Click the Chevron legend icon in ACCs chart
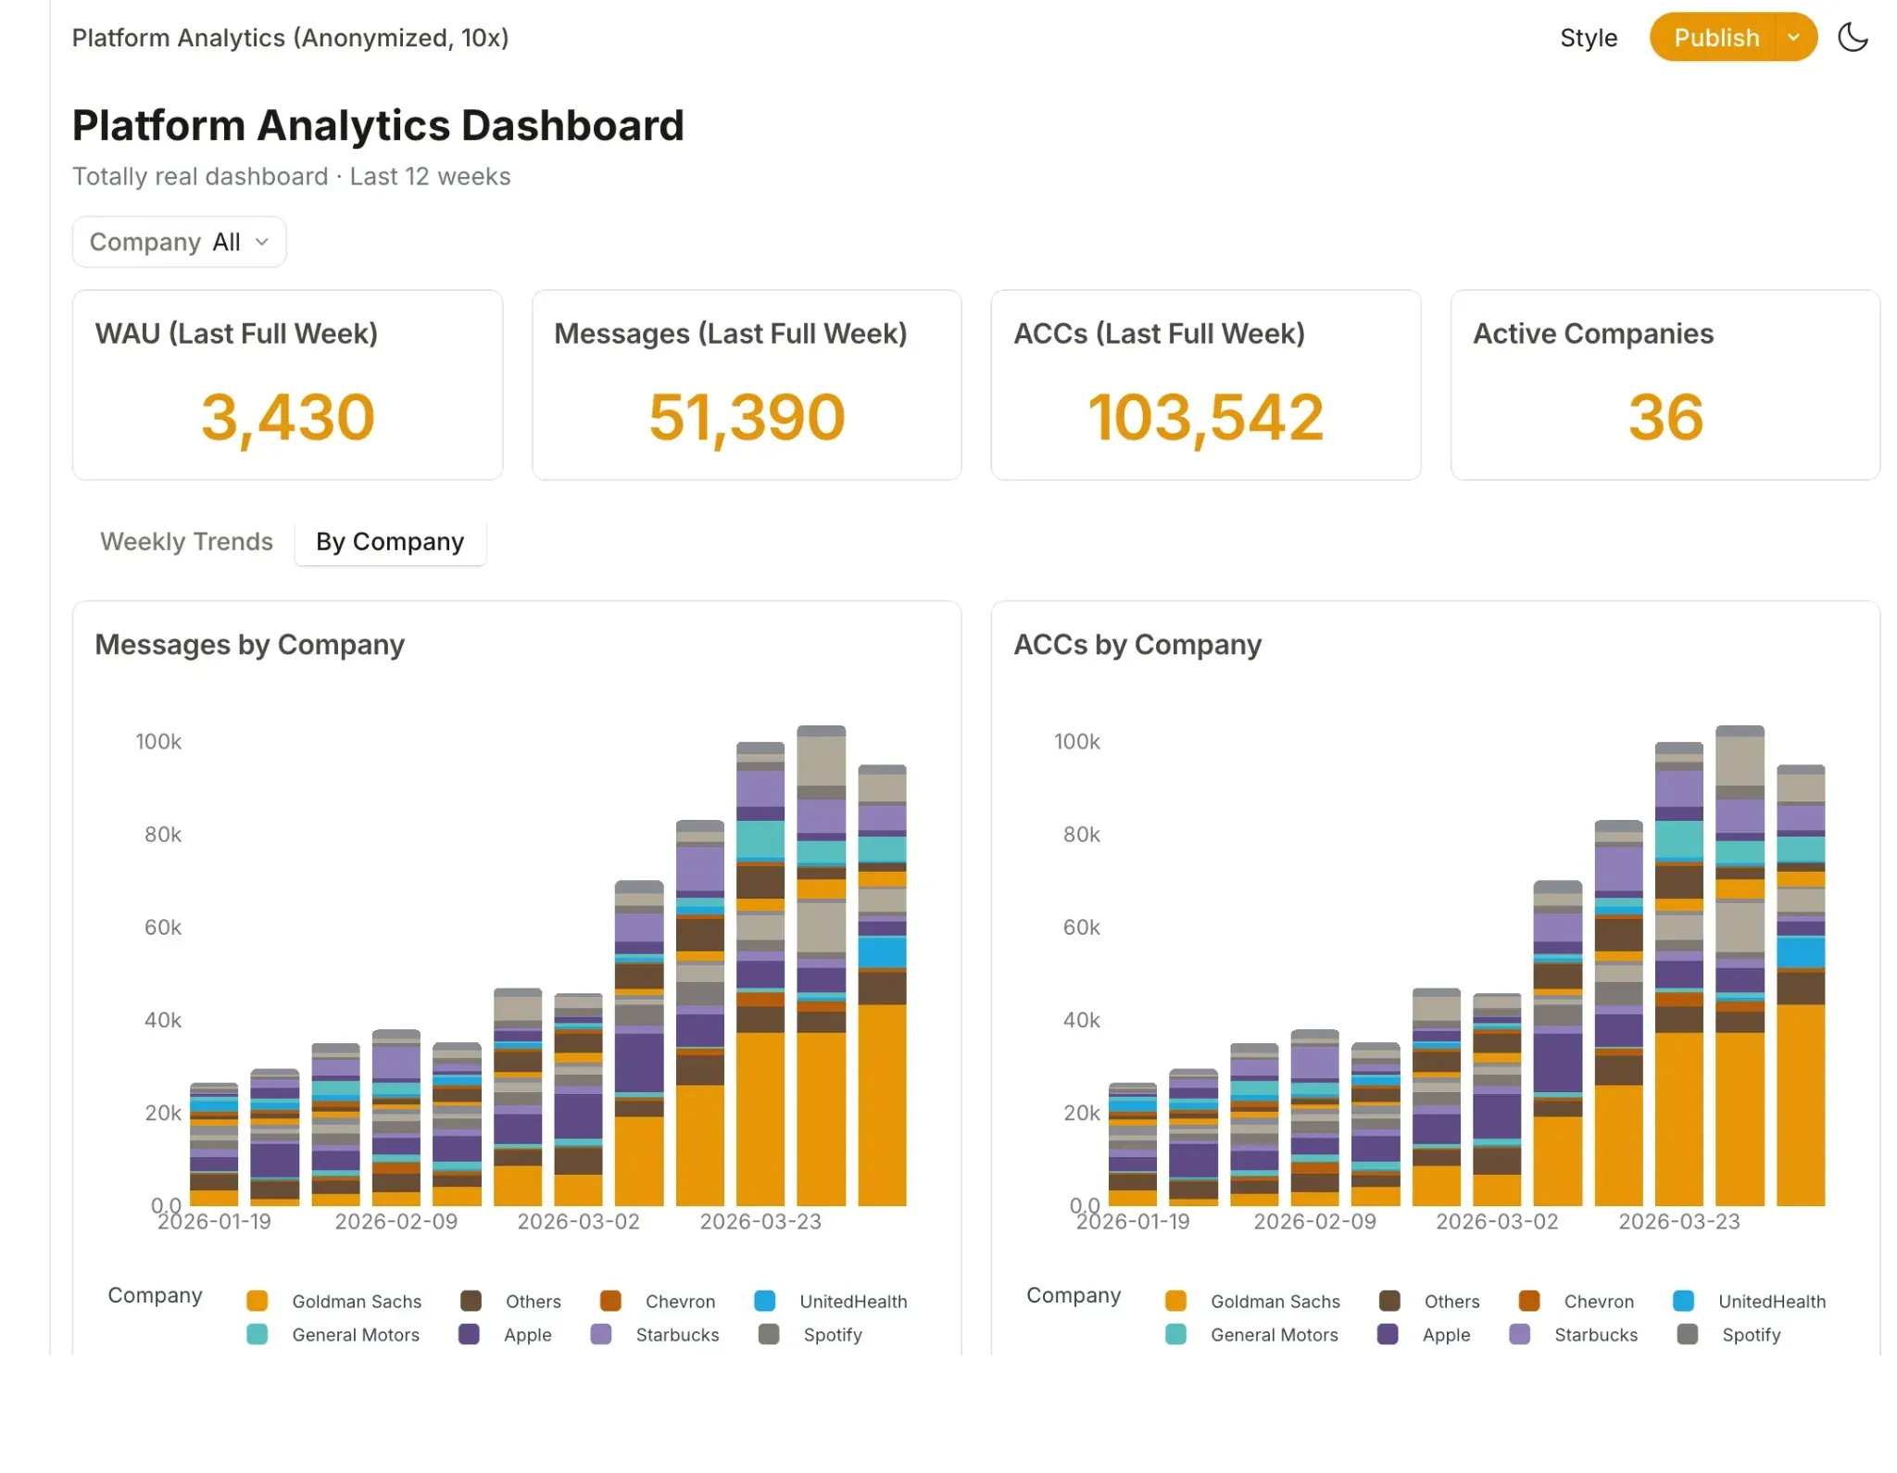Screen dimensions: 1897x1473 pyautogui.click(x=1529, y=1301)
